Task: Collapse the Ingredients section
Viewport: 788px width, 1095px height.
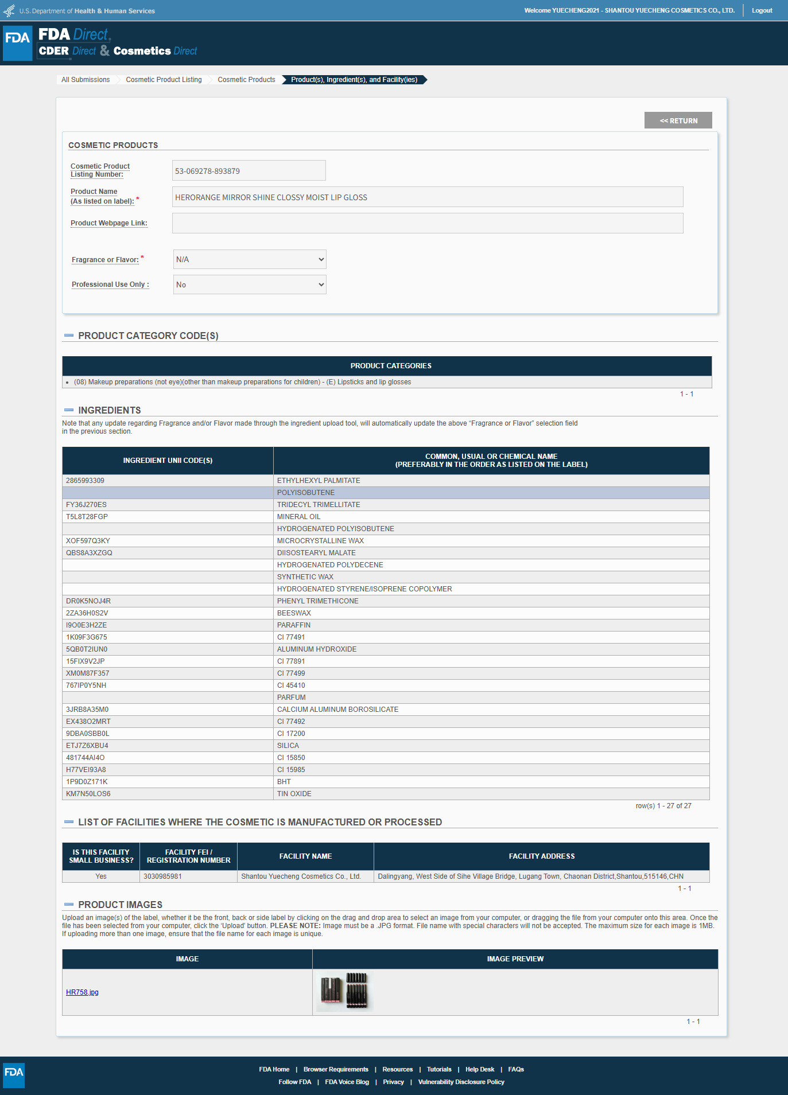Action: (69, 410)
